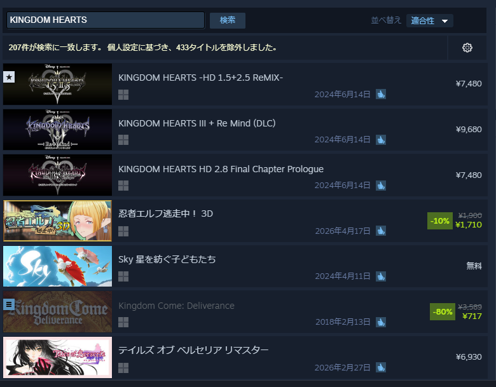Open search preferences gear icon

[x=467, y=48]
